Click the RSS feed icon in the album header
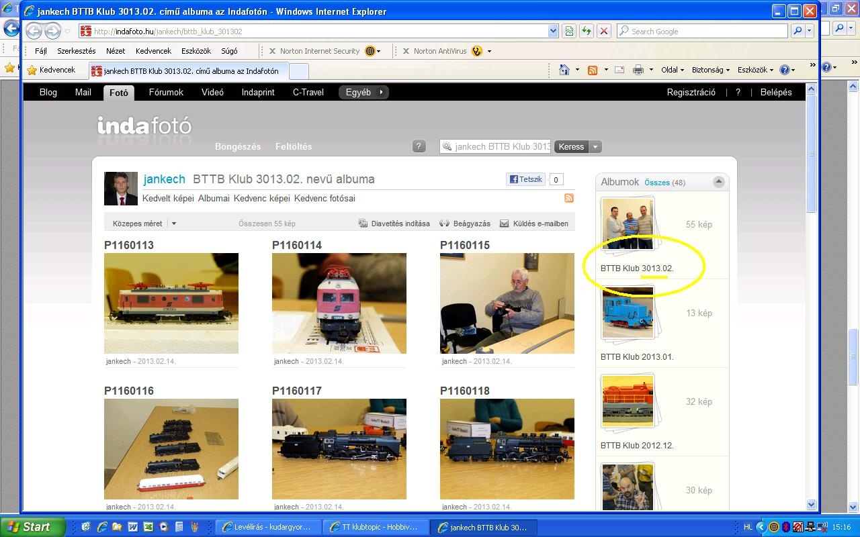 [x=568, y=198]
